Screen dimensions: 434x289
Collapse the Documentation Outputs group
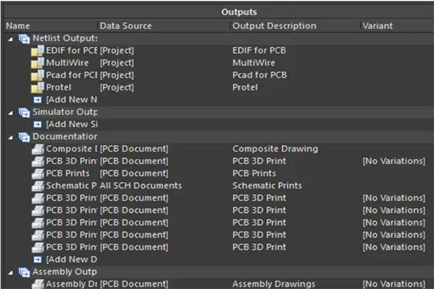[10, 137]
